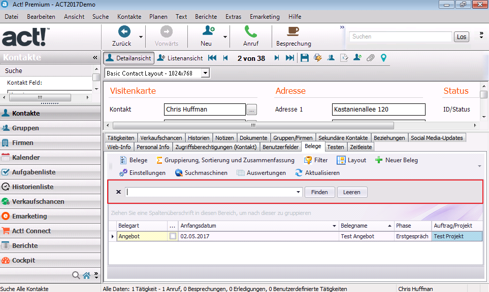Expand the row indicator for Angebot
This screenshot has width=489, height=292.
(113, 236)
